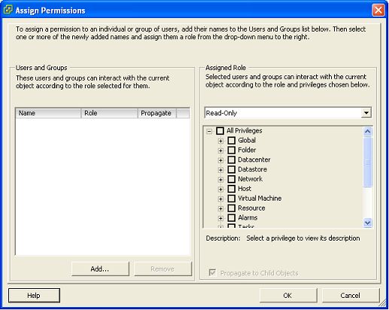389x310 pixels.
Task: Click the vSphere icon in title bar
Action: (x=8, y=10)
